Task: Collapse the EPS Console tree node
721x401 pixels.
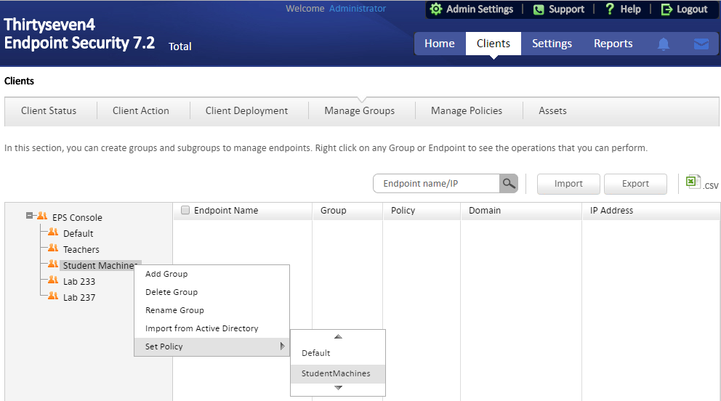Action: [x=29, y=215]
